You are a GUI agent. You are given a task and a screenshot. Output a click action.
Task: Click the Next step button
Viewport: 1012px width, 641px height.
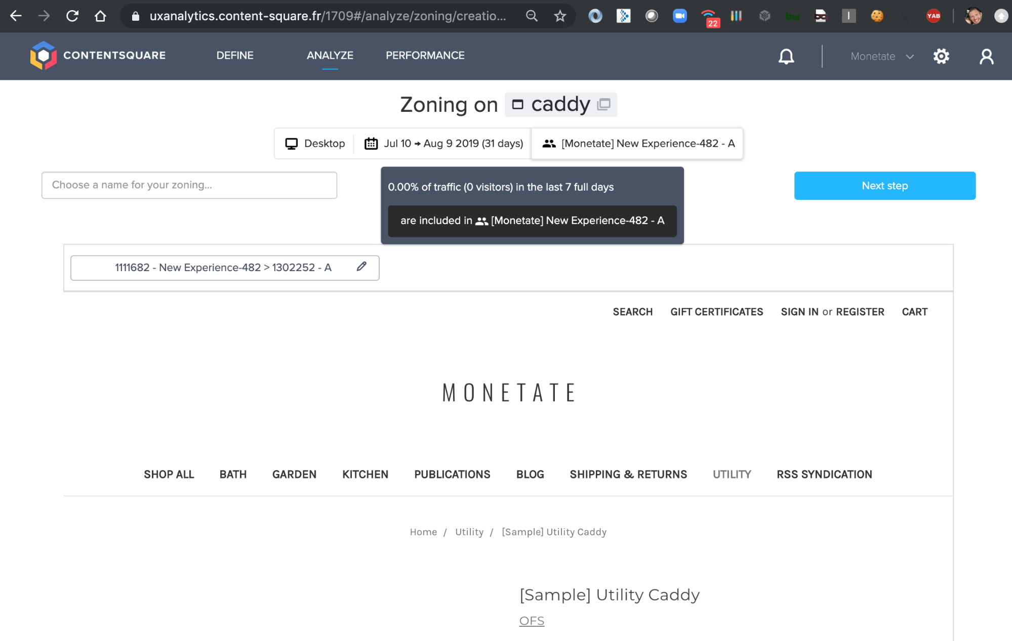(884, 186)
